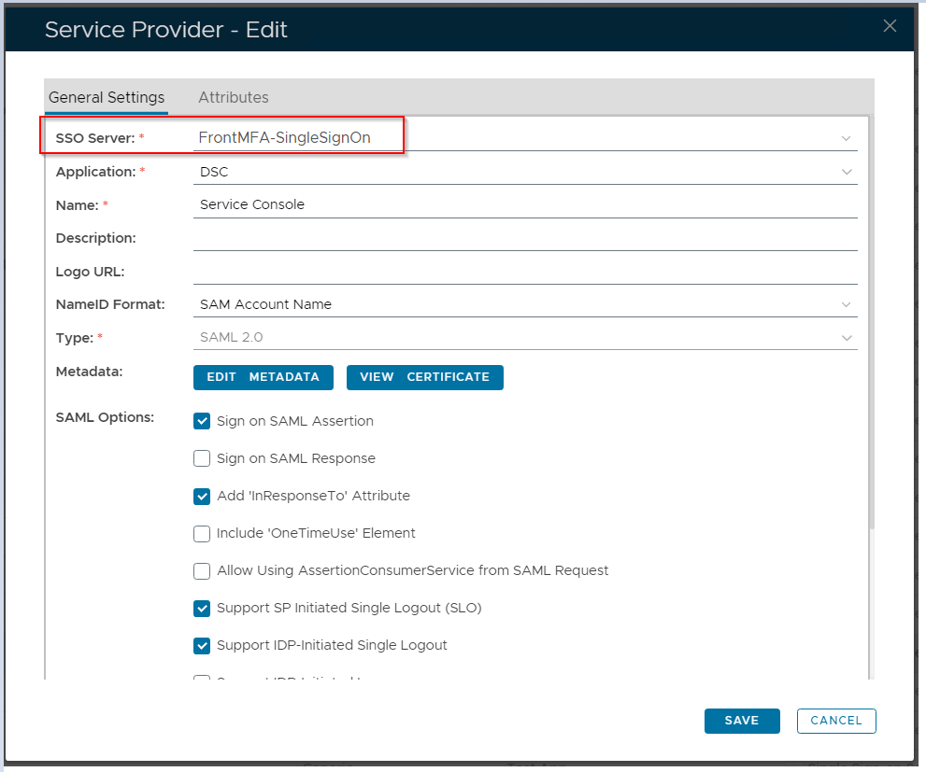
Task: Select the General Settings tab
Action: point(107,97)
